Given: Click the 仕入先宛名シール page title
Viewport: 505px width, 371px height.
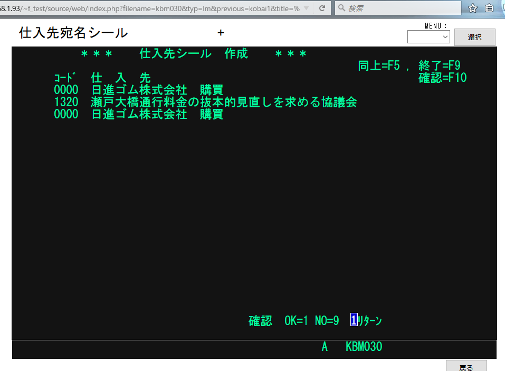Looking at the screenshot, I should pyautogui.click(x=73, y=33).
